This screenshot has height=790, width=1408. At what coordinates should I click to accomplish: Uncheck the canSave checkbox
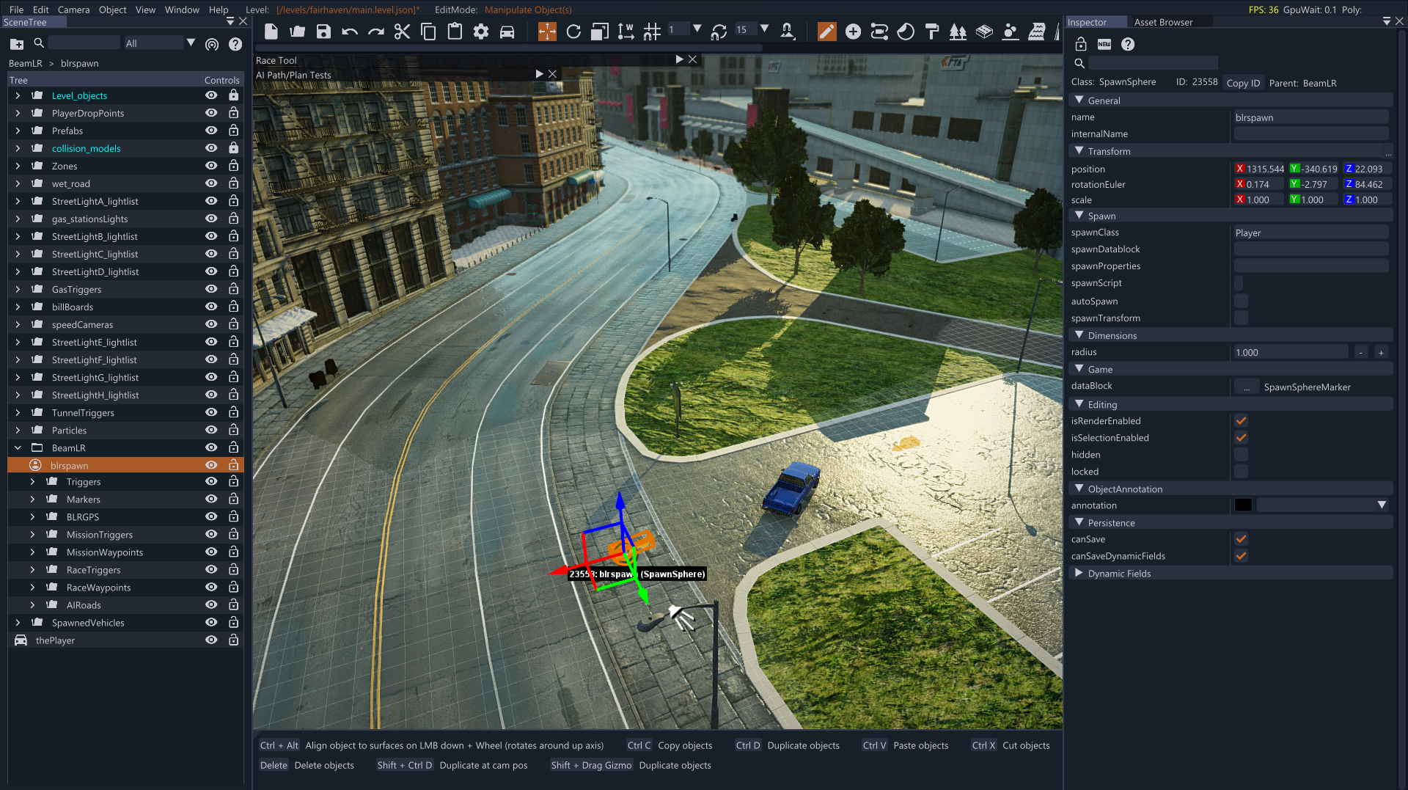(x=1241, y=539)
